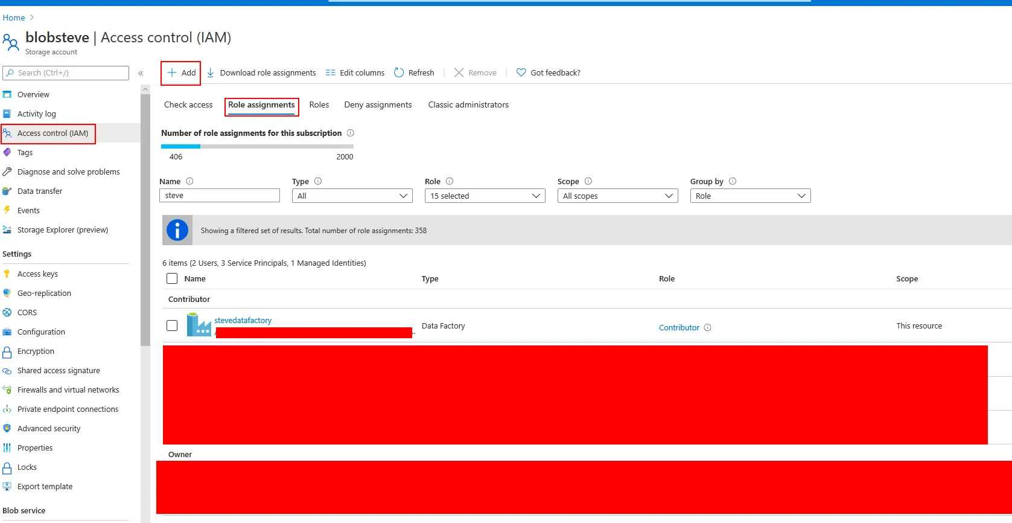Click the Access keys key icon
Viewport: 1012px width, 523px height.
point(7,274)
